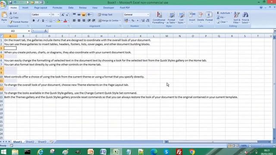276x155 pixels.
Task: Select column A header
Action: [x=10, y=36]
